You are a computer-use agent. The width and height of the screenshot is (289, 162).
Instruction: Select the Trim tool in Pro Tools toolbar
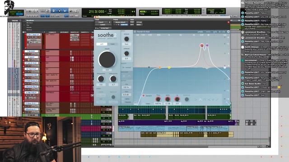[54, 11]
